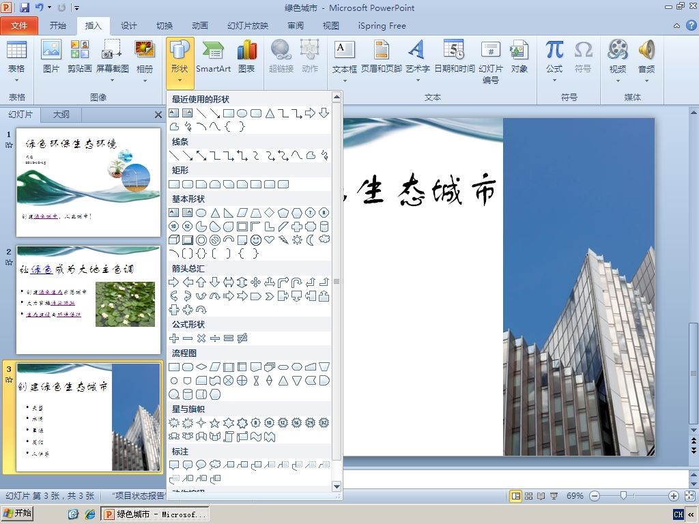Open the 剪贴画 clip art tool
699x524 pixels.
pos(79,56)
